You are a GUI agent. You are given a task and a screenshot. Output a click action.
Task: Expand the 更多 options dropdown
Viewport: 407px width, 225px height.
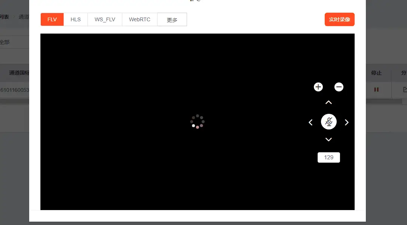(172, 19)
